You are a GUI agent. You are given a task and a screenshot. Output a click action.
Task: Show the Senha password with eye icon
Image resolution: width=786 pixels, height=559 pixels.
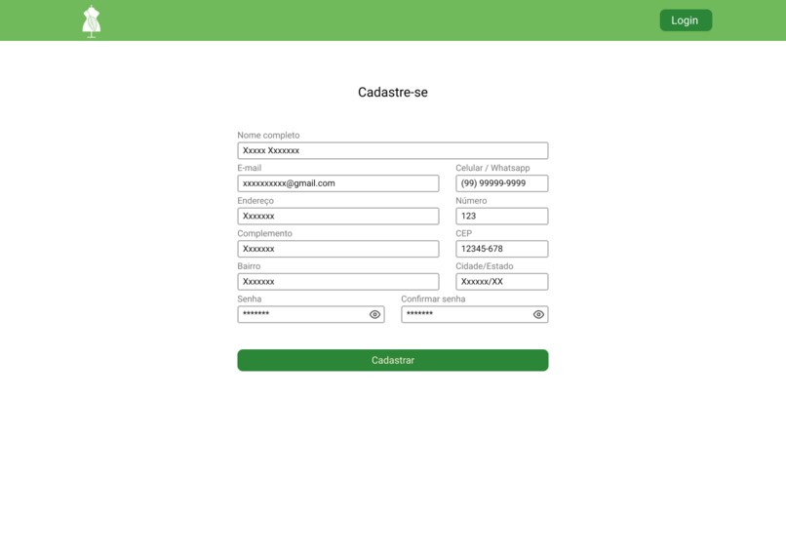point(374,314)
